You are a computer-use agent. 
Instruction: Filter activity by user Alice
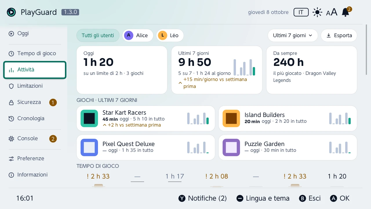pos(138,35)
